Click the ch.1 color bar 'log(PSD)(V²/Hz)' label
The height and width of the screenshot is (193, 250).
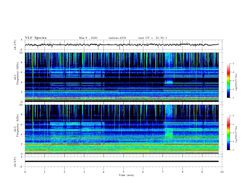pos(236,82)
